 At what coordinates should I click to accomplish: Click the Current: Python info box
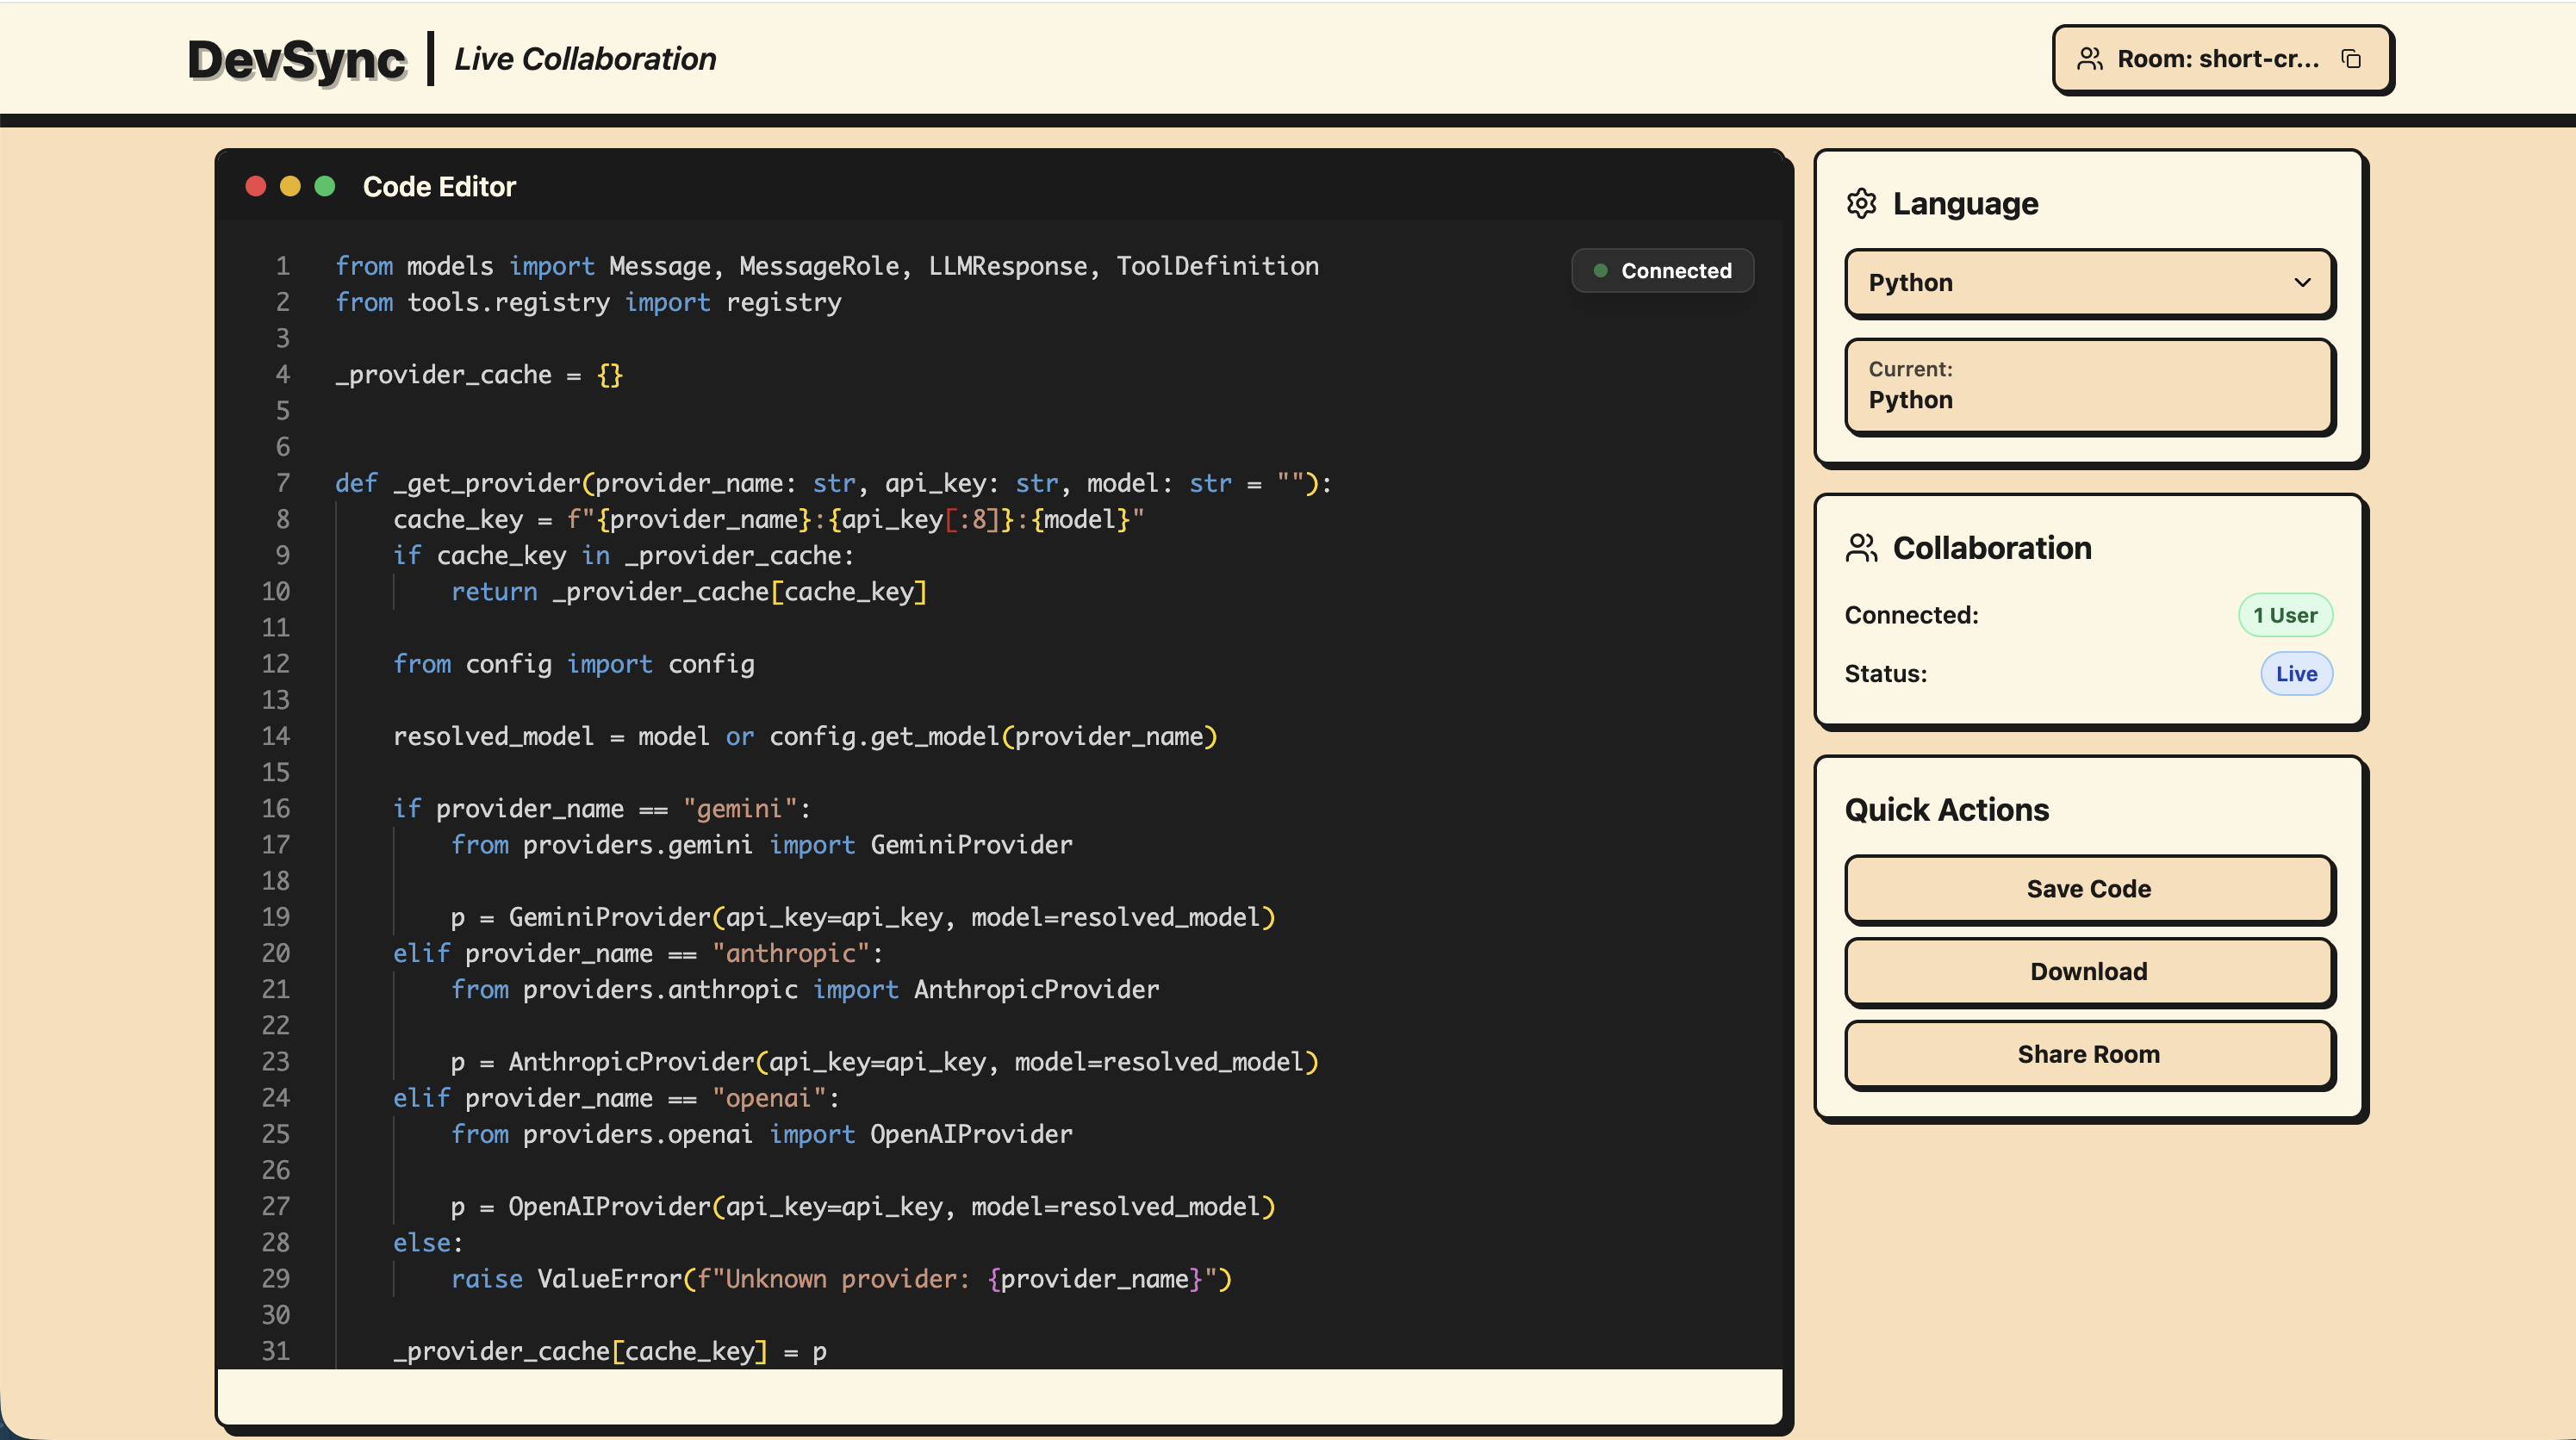2089,386
